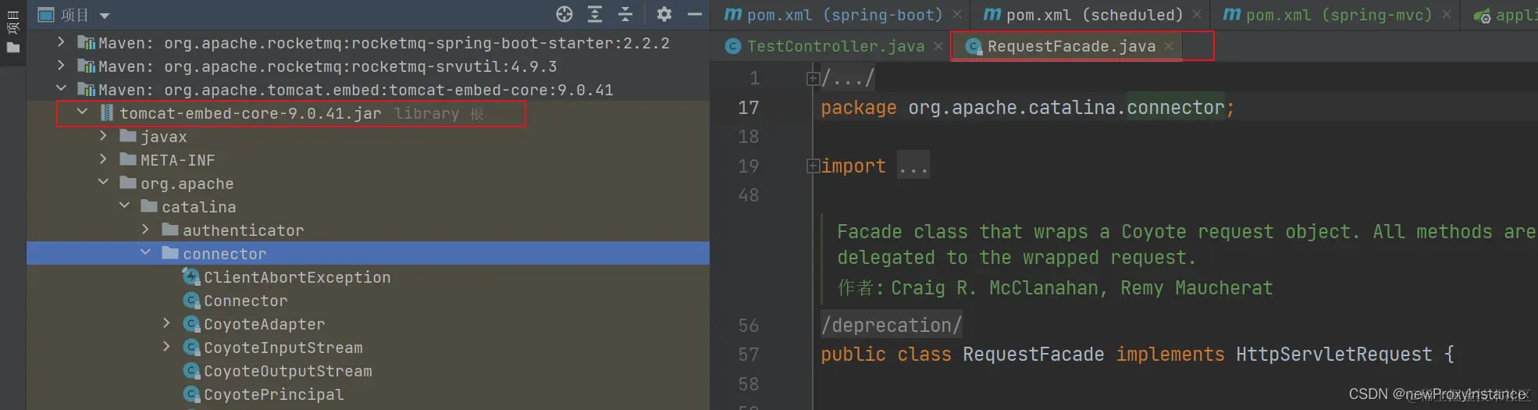Open the project view dropdown arrow

point(105,16)
